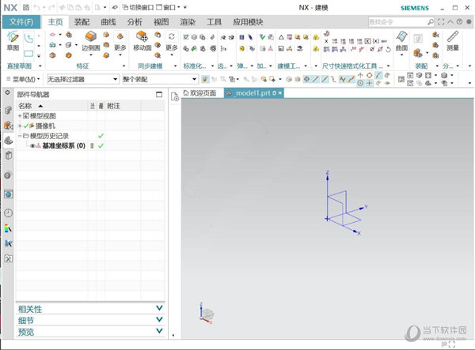Select the sketch profile curve tool
This screenshot has width=475, height=350.
coord(28,39)
